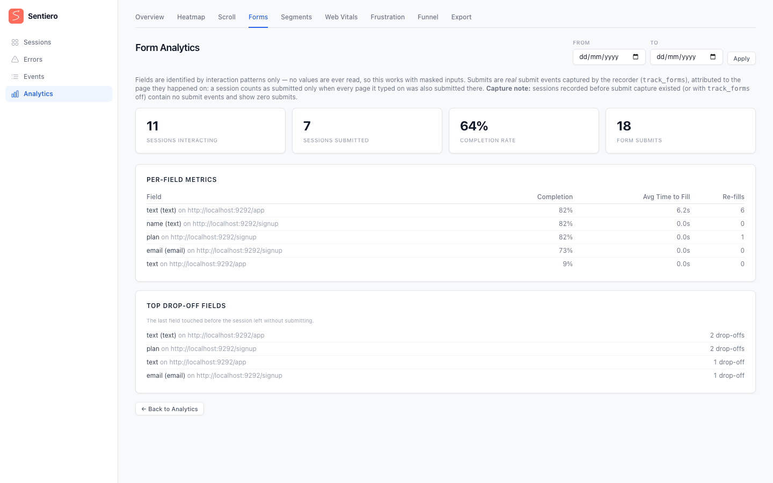773x483 pixels.
Task: Click the 9% completion value
Action: click(x=567, y=264)
